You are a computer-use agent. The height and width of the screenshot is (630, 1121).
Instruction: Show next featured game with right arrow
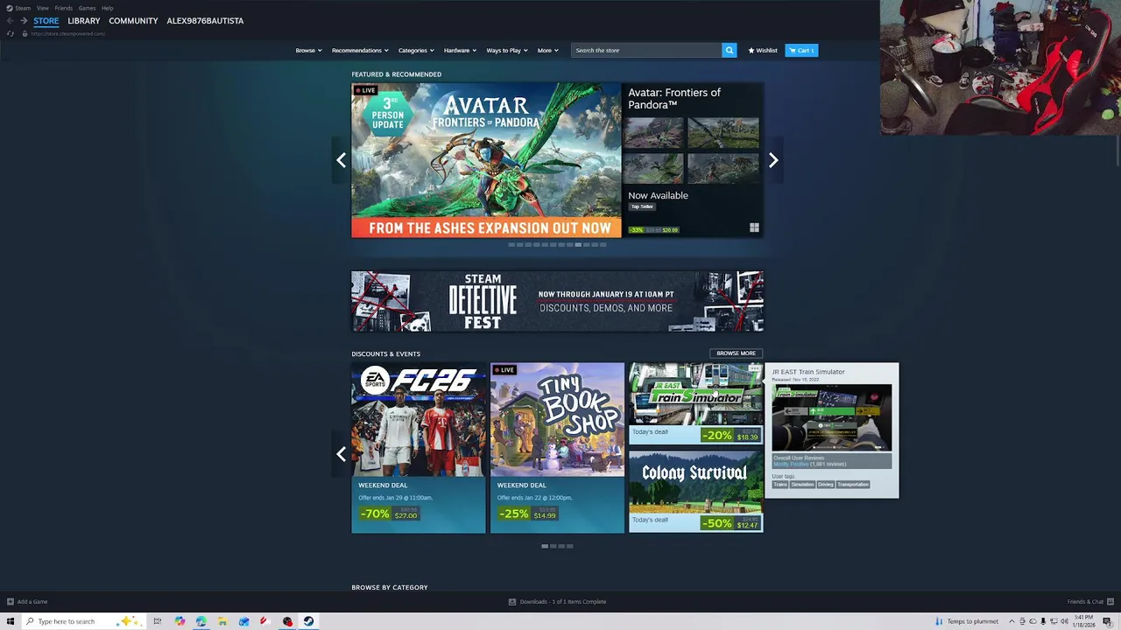(773, 160)
